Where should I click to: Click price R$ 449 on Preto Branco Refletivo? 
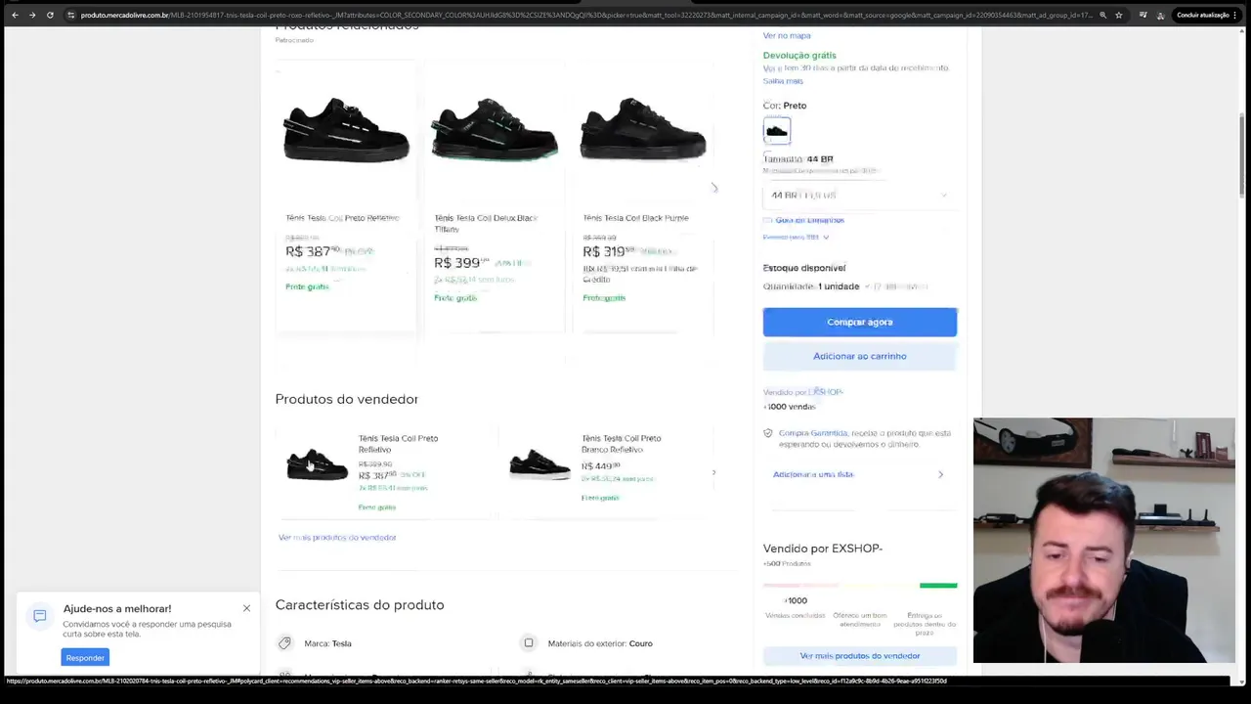(x=601, y=466)
